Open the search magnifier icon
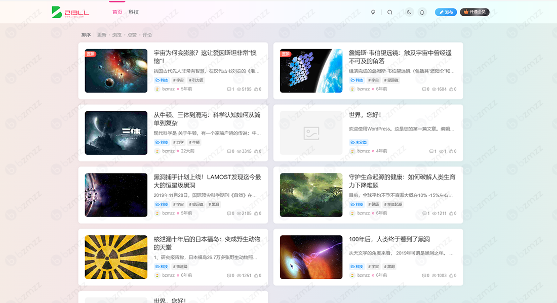The width and height of the screenshot is (557, 303). pos(390,12)
